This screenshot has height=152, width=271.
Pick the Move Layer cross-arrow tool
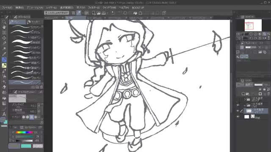tap(4, 38)
